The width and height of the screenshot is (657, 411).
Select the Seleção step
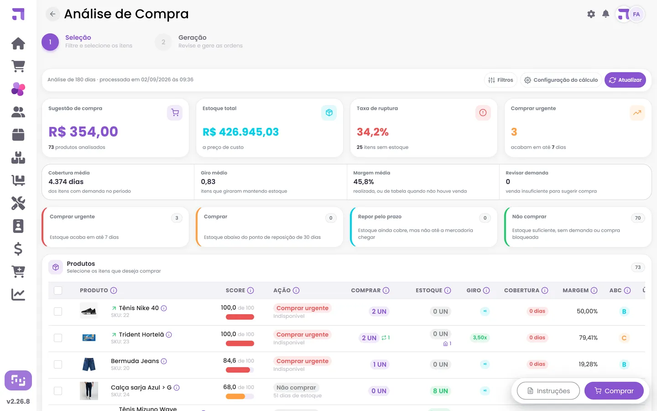click(x=87, y=42)
